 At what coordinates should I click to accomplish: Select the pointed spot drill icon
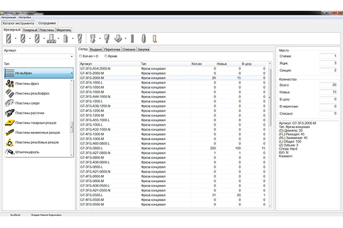(107, 39)
